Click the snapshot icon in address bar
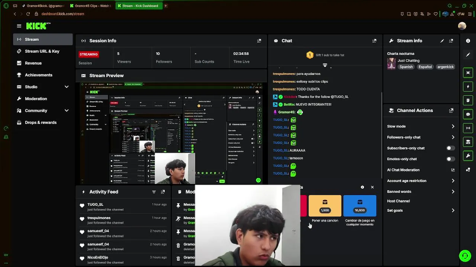This screenshot has height=267, width=476. (x=409, y=14)
